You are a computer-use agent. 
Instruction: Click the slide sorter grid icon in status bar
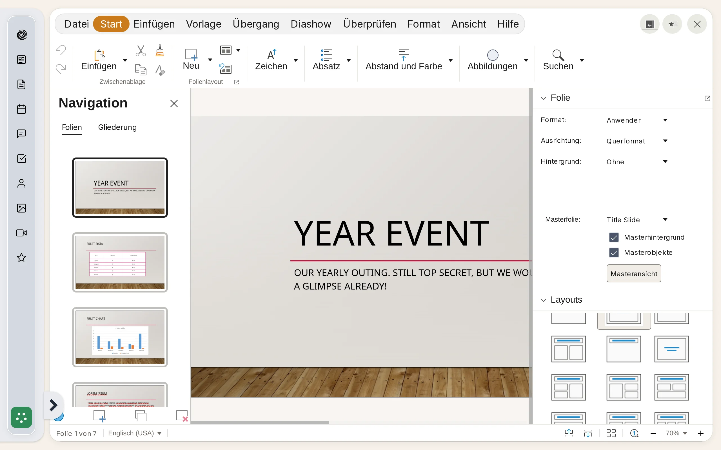pyautogui.click(x=611, y=433)
